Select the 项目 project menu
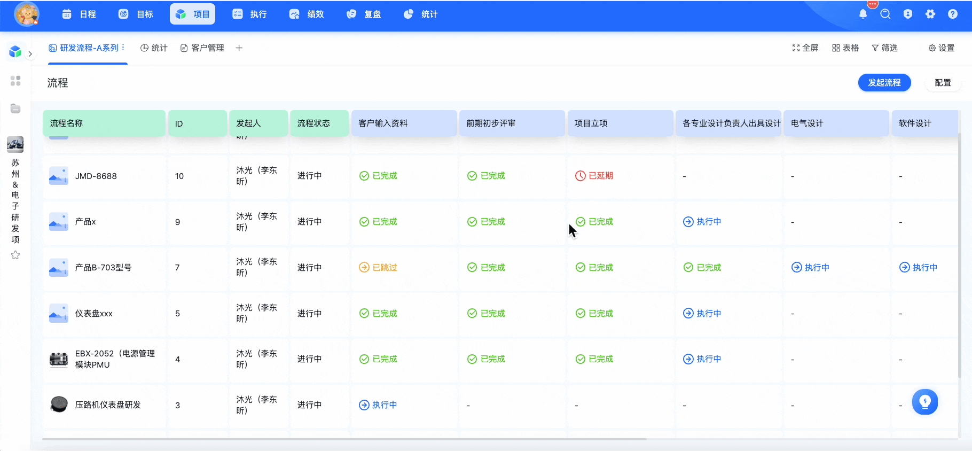The image size is (972, 451). (192, 14)
